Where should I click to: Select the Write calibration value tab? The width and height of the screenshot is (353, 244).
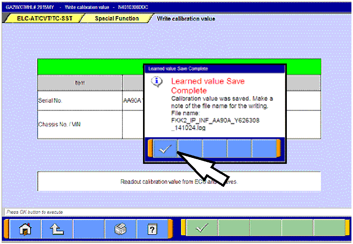click(x=186, y=19)
